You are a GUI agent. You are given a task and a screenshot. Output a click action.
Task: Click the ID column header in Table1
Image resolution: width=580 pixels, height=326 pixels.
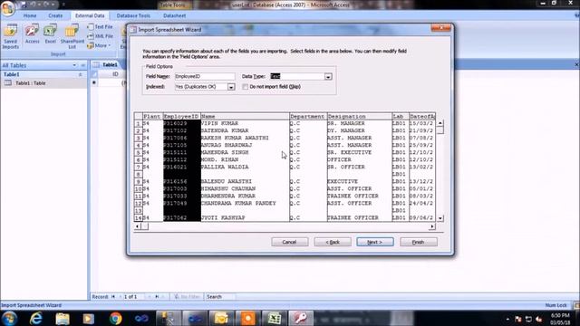click(x=115, y=74)
